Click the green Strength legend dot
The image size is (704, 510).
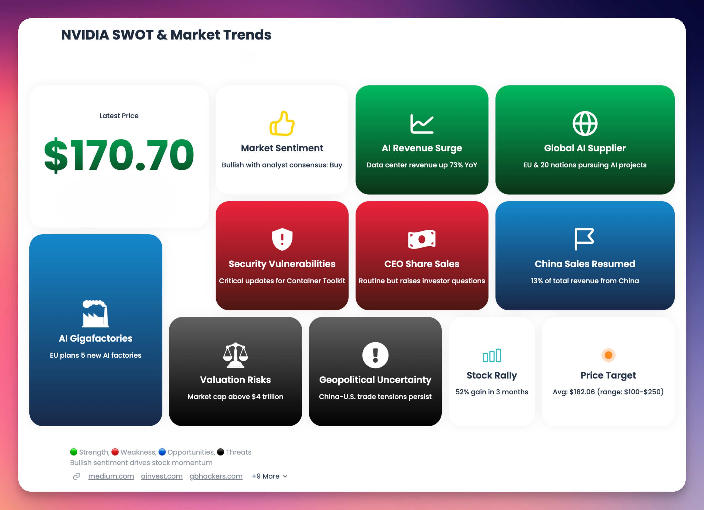pos(74,452)
